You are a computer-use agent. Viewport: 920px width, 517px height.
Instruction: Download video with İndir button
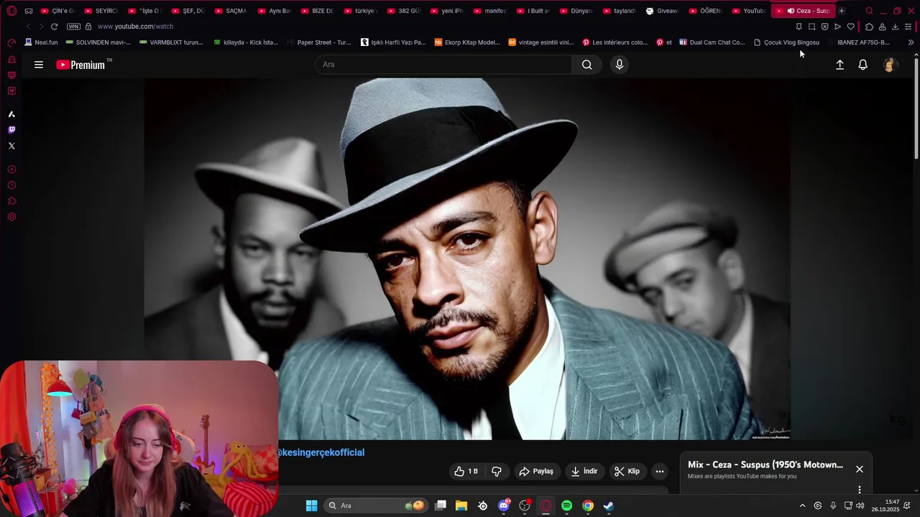click(x=584, y=471)
